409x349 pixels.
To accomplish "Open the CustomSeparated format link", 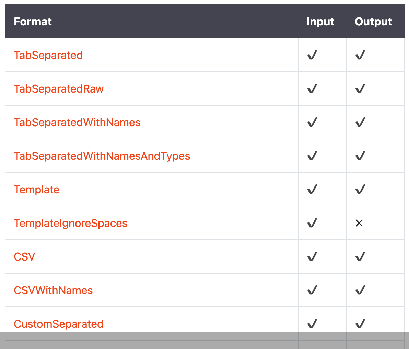I will pos(59,324).
